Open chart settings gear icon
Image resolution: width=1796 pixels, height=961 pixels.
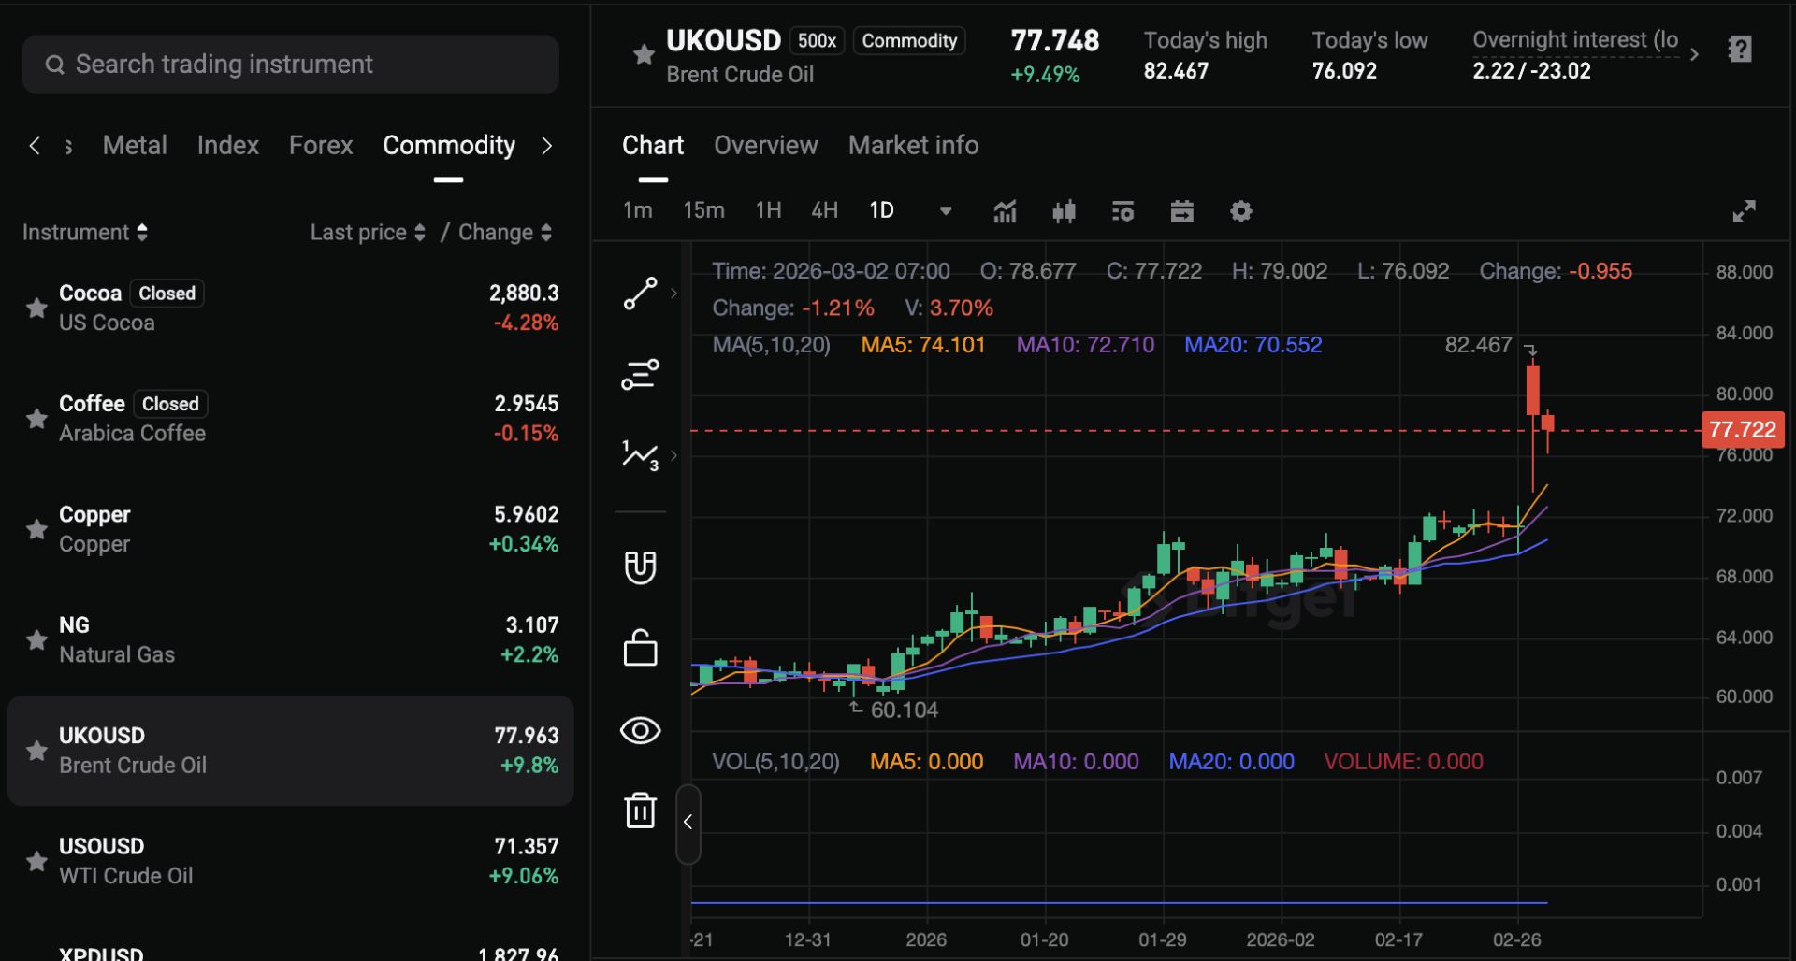[x=1240, y=211]
